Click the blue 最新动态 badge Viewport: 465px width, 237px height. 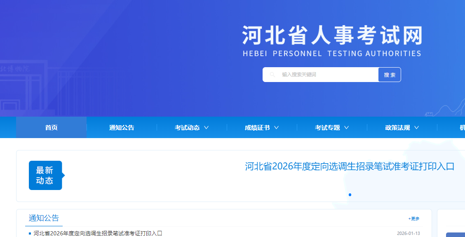pos(45,175)
